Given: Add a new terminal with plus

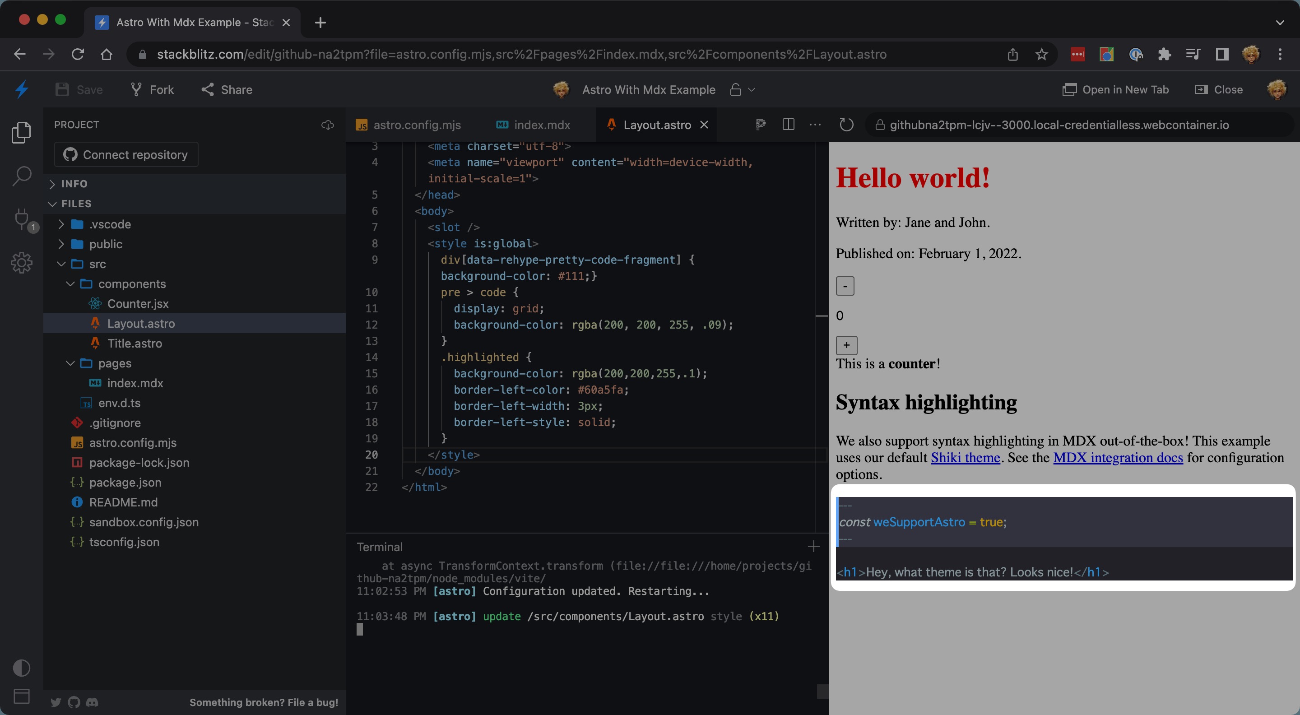Looking at the screenshot, I should (813, 547).
